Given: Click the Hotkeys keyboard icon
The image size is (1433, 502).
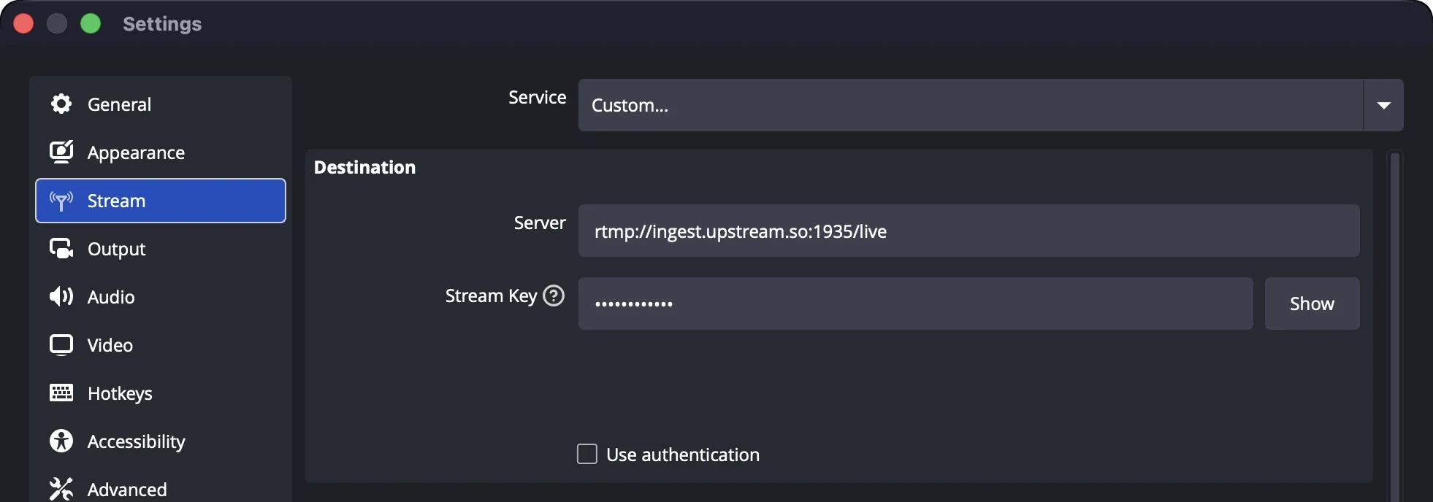Looking at the screenshot, I should pyautogui.click(x=61, y=393).
